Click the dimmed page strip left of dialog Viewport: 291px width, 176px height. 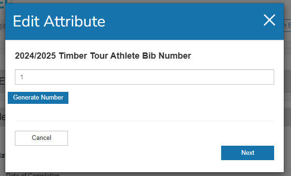point(2,93)
